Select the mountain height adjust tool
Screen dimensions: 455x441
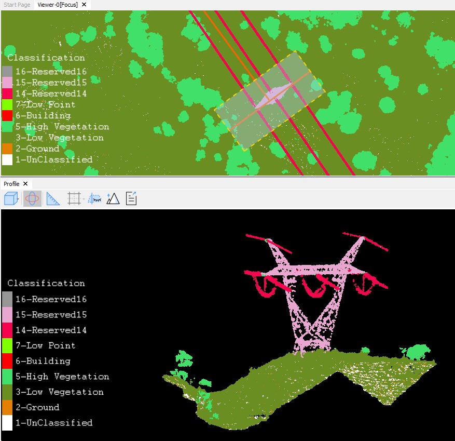click(x=113, y=199)
